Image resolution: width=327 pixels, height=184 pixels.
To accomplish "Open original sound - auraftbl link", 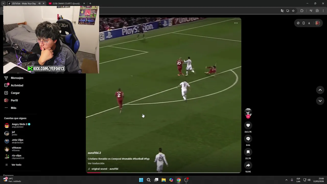I will click(x=103, y=169).
